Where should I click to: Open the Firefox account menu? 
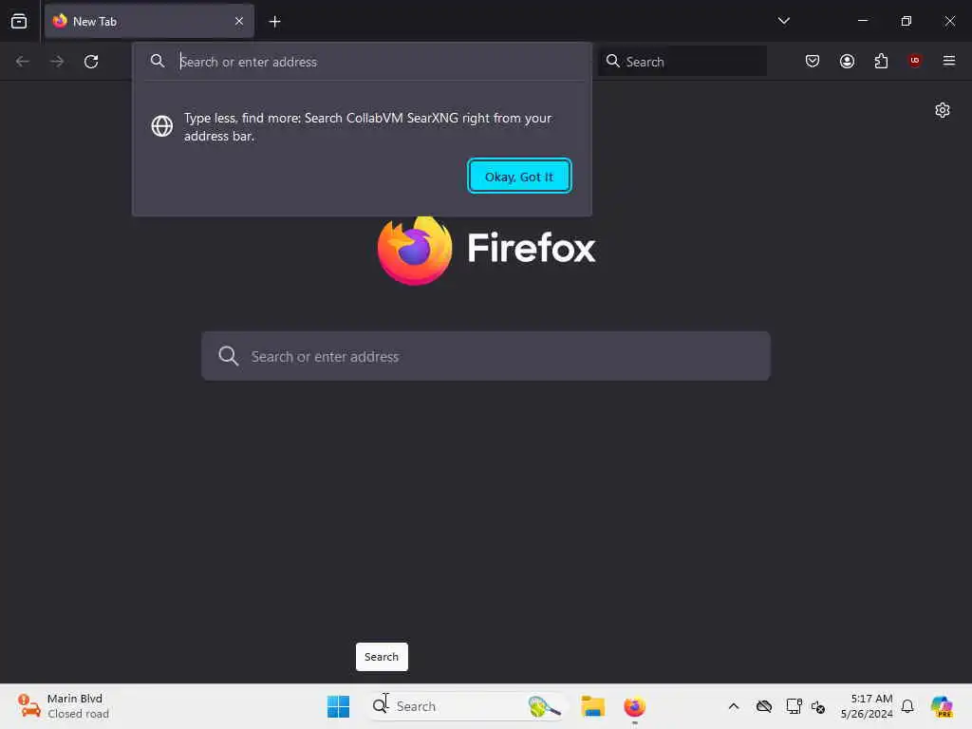click(x=847, y=61)
